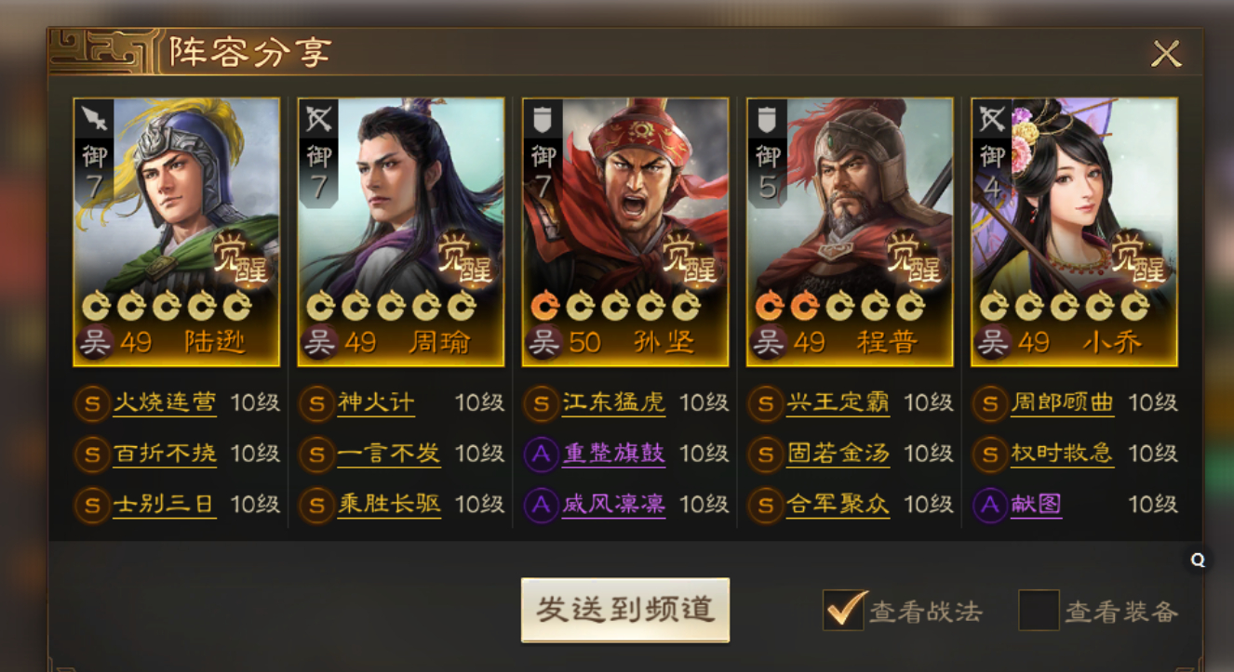Open the 周郎顾曲 skill link
The width and height of the screenshot is (1234, 672).
[x=1062, y=403]
